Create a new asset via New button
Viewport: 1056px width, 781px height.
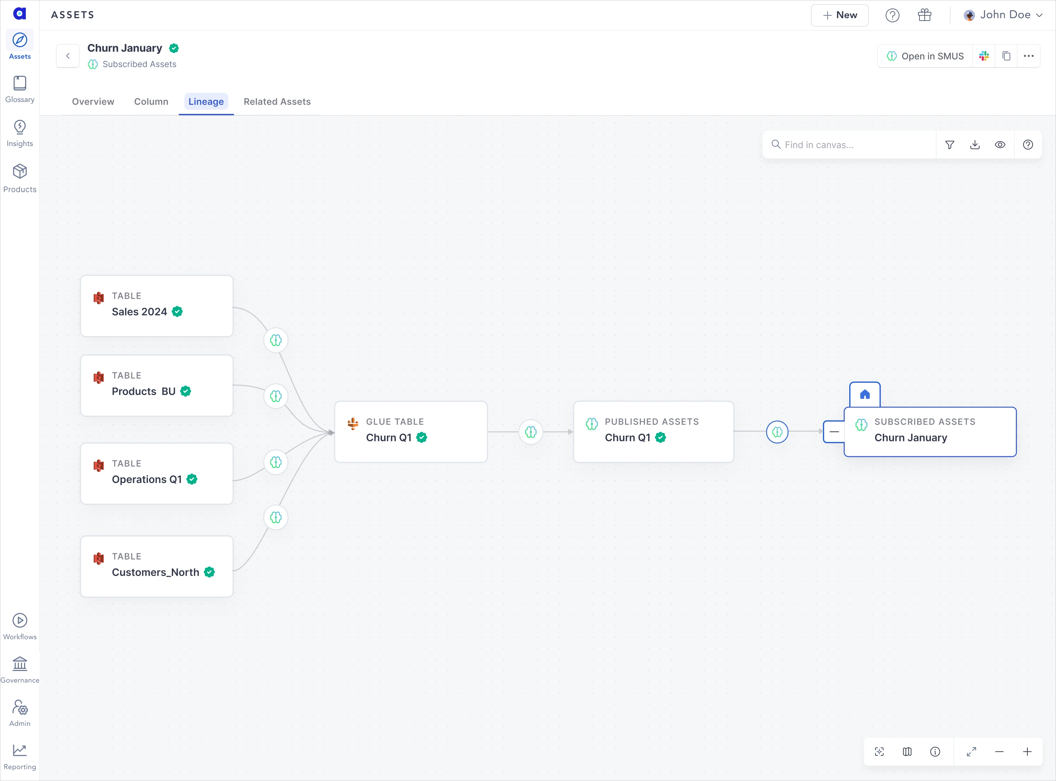[839, 15]
